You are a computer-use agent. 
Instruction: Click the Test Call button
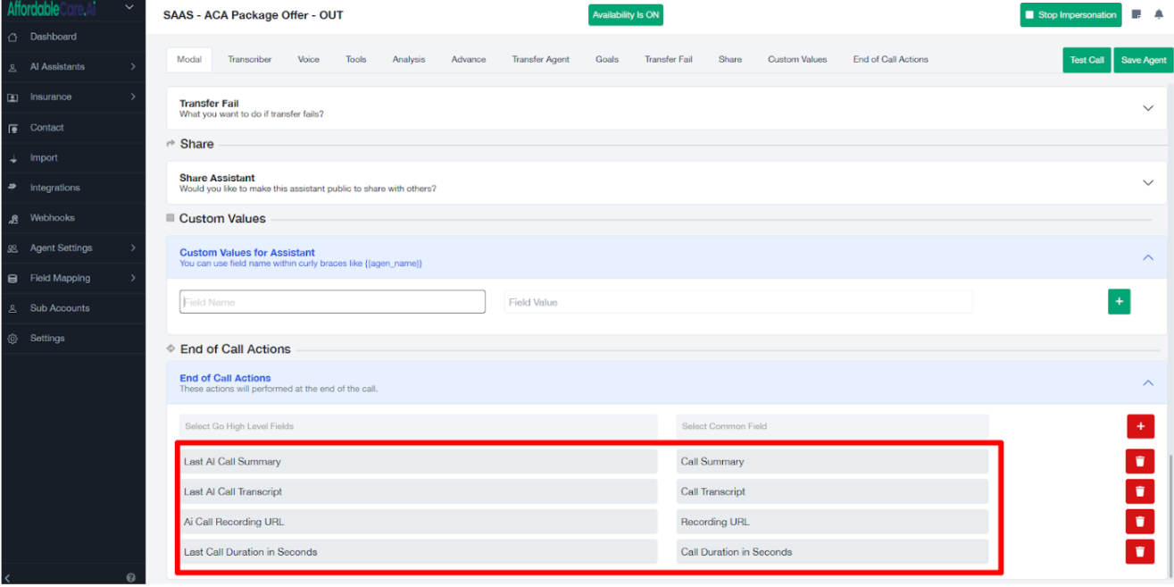1087,60
